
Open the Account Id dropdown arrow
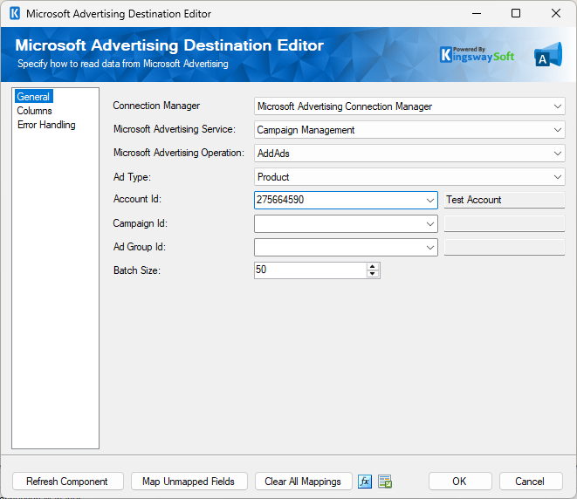pos(430,201)
